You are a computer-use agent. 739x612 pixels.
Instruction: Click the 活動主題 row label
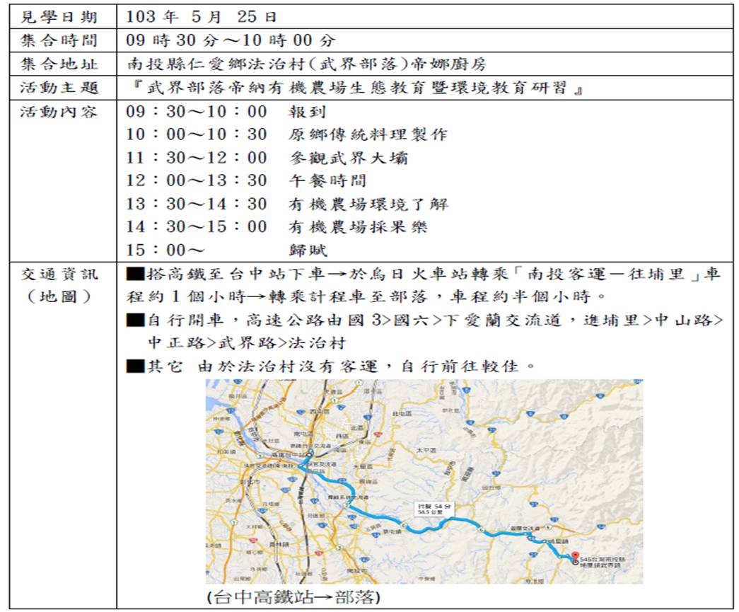59,88
